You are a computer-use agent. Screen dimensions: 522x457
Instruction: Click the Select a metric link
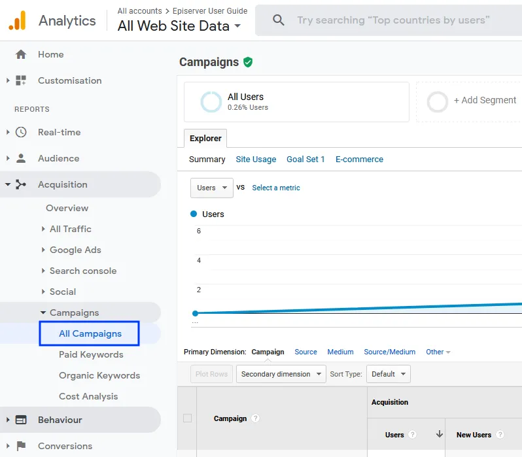[x=275, y=188]
